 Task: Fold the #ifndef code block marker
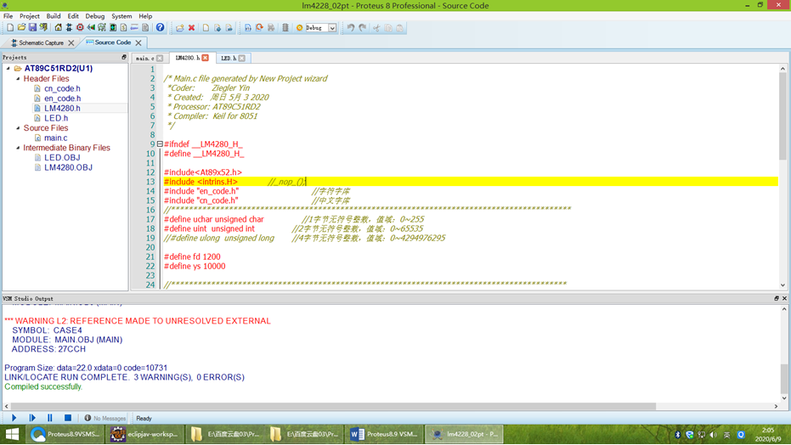pos(160,144)
